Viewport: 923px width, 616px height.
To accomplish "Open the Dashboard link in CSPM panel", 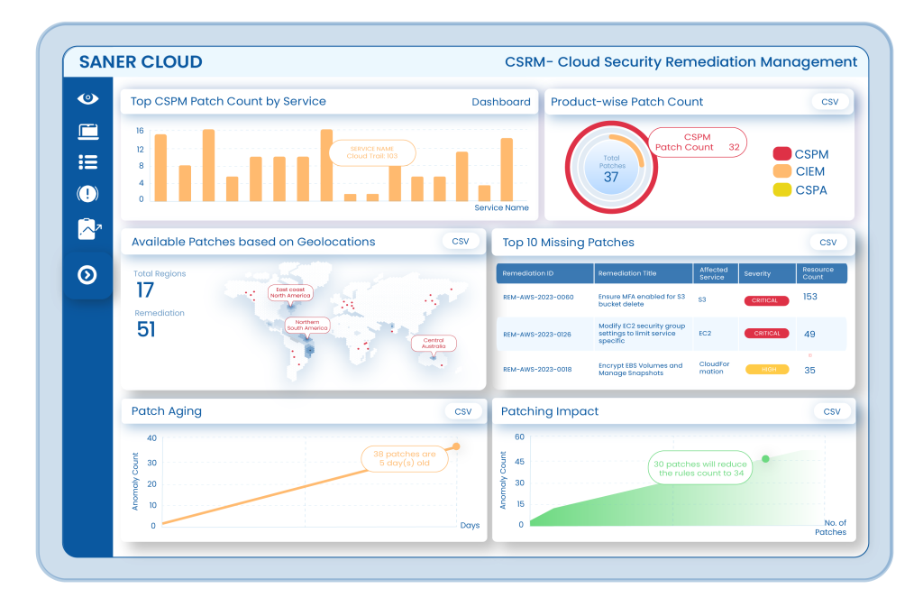I will 501,102.
